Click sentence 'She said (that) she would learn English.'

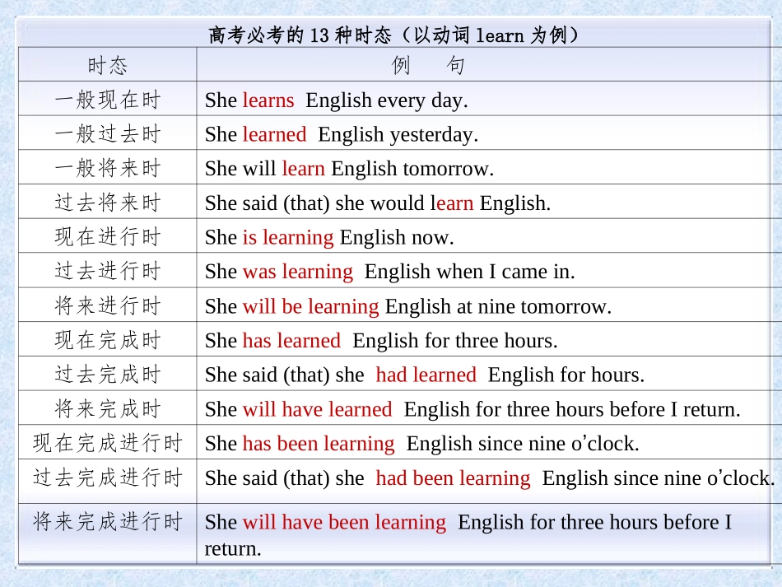(378, 203)
